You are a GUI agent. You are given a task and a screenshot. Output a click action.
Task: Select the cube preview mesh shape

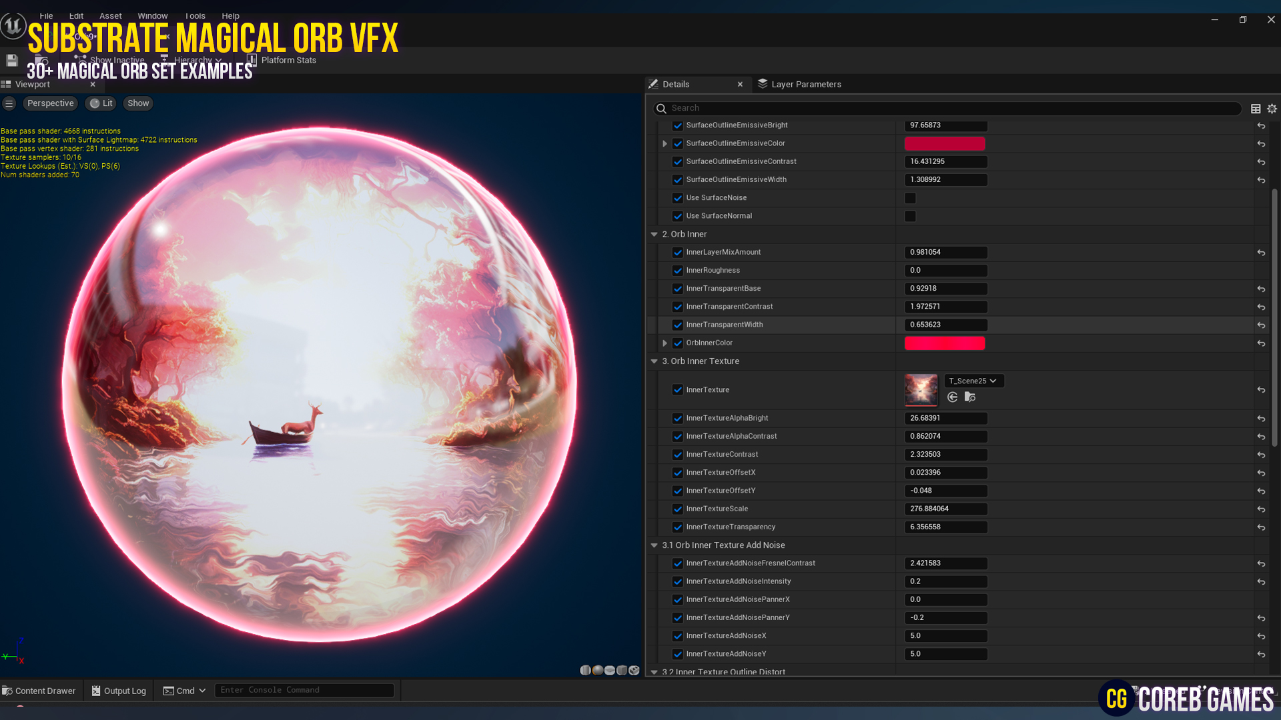click(x=621, y=670)
